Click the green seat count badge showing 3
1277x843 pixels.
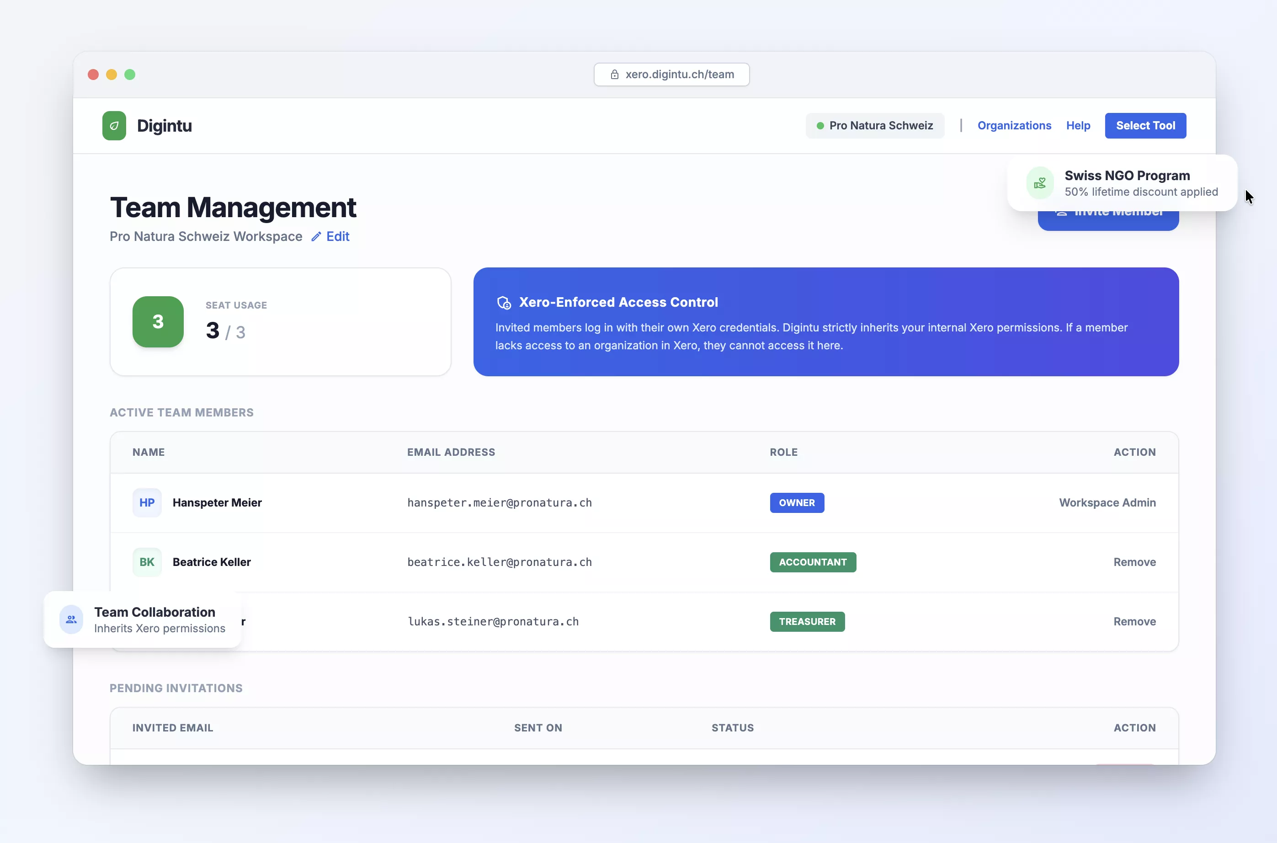pyautogui.click(x=158, y=321)
